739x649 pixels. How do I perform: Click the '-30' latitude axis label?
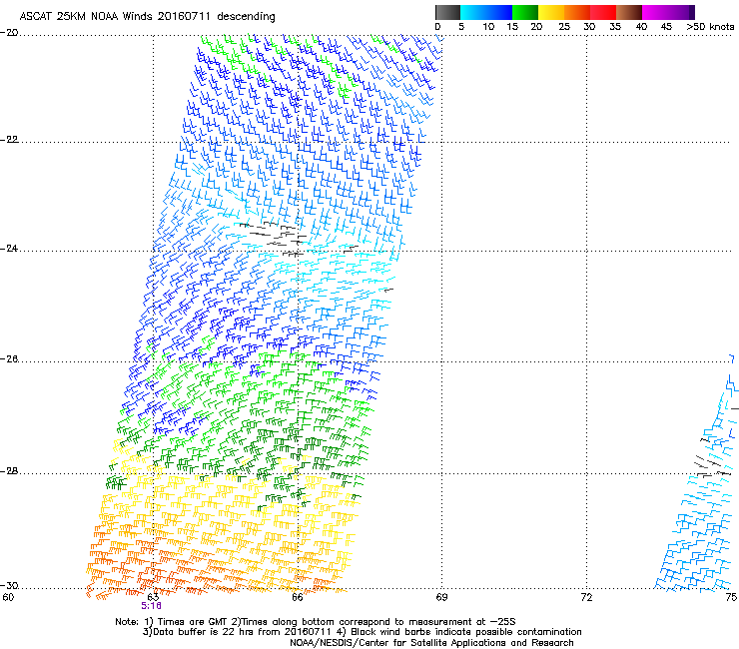(x=9, y=586)
